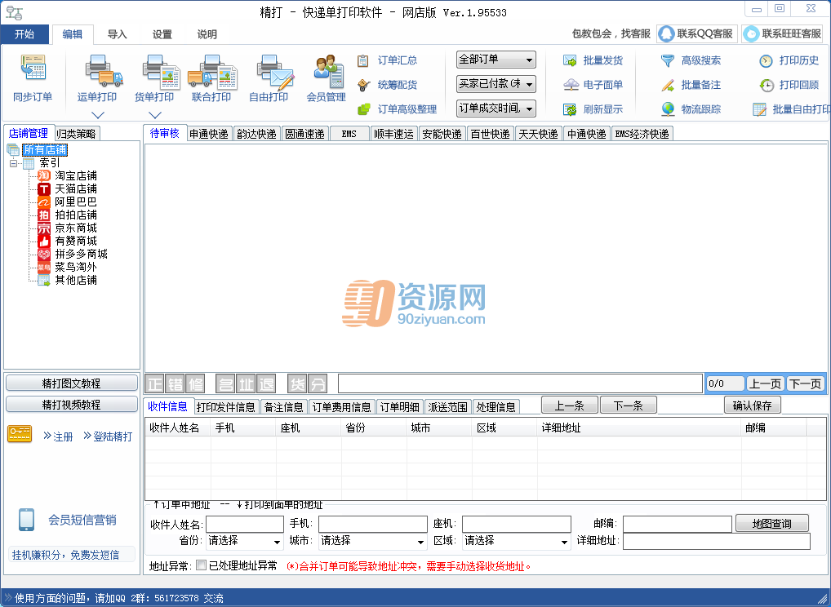Click the 正 toolbar icon
Viewport: 831px width, 607px height.
pos(155,383)
